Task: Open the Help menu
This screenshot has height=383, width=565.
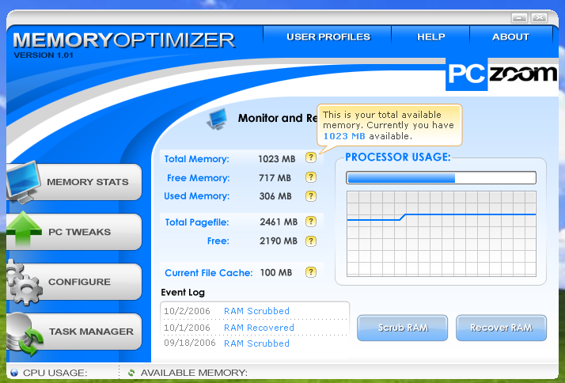Action: pyautogui.click(x=431, y=36)
